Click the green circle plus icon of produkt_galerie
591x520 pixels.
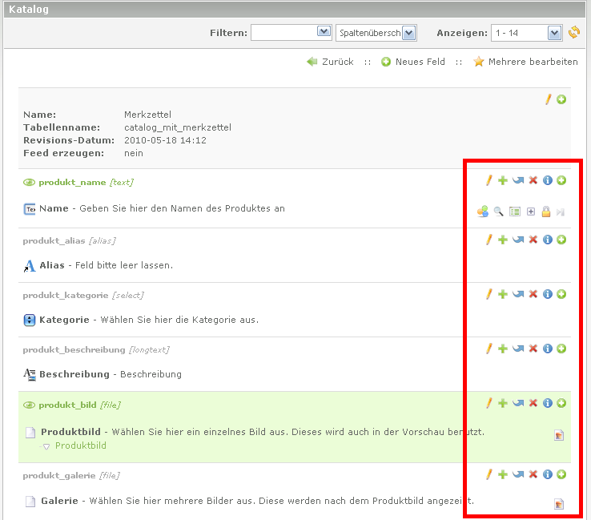pyautogui.click(x=561, y=474)
